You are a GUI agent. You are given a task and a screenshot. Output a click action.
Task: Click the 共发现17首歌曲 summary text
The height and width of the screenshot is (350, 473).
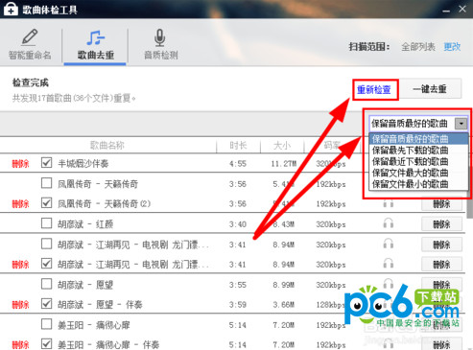[x=74, y=98]
